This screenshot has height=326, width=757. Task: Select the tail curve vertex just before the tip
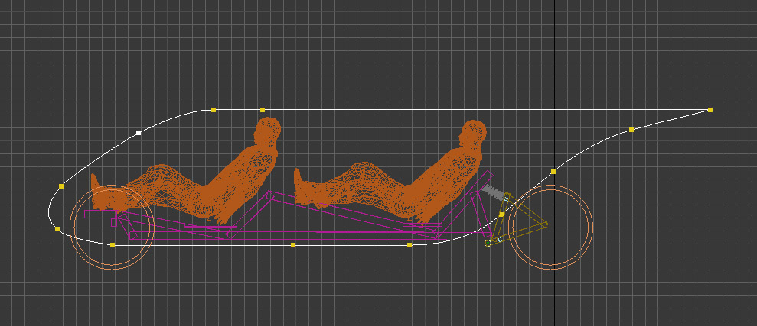click(x=631, y=130)
